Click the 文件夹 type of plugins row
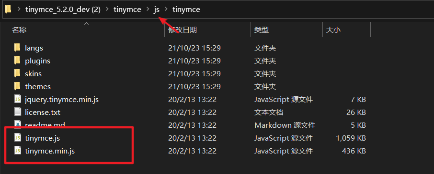Viewport: 434px width, 174px height. (265, 61)
